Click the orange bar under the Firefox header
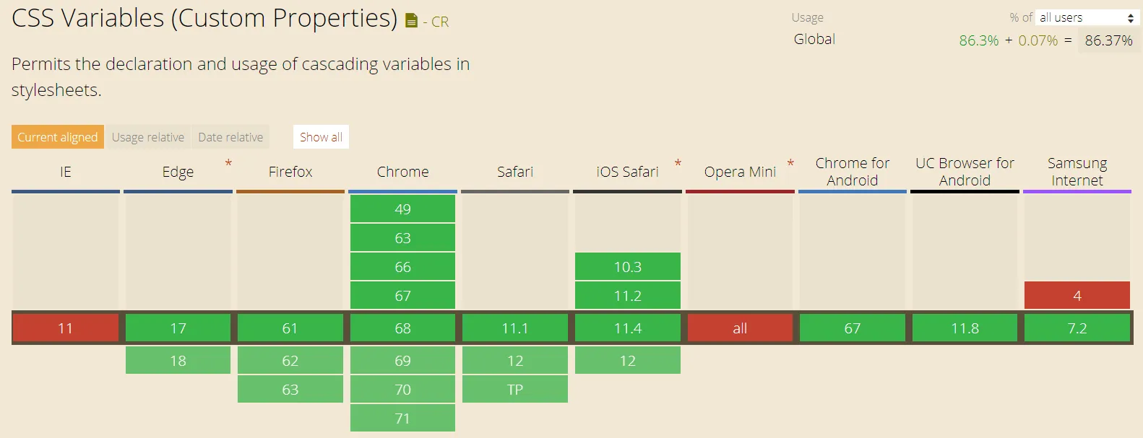Image resolution: width=1143 pixels, height=438 pixels. pos(290,190)
